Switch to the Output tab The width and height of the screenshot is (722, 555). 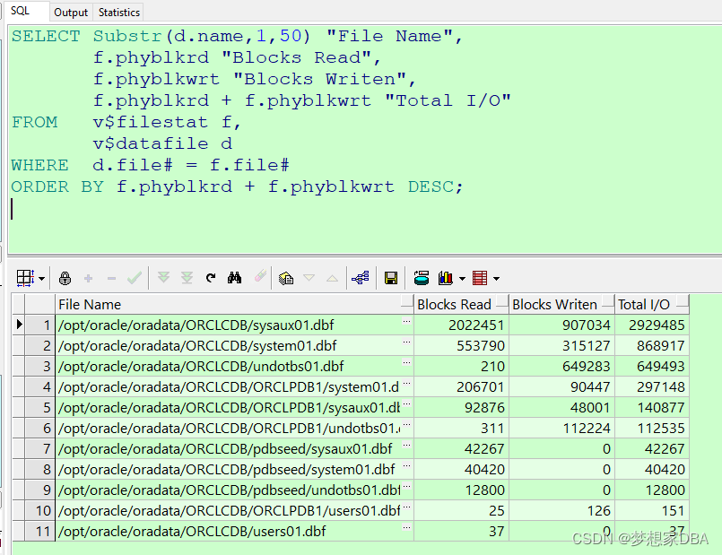tap(71, 13)
